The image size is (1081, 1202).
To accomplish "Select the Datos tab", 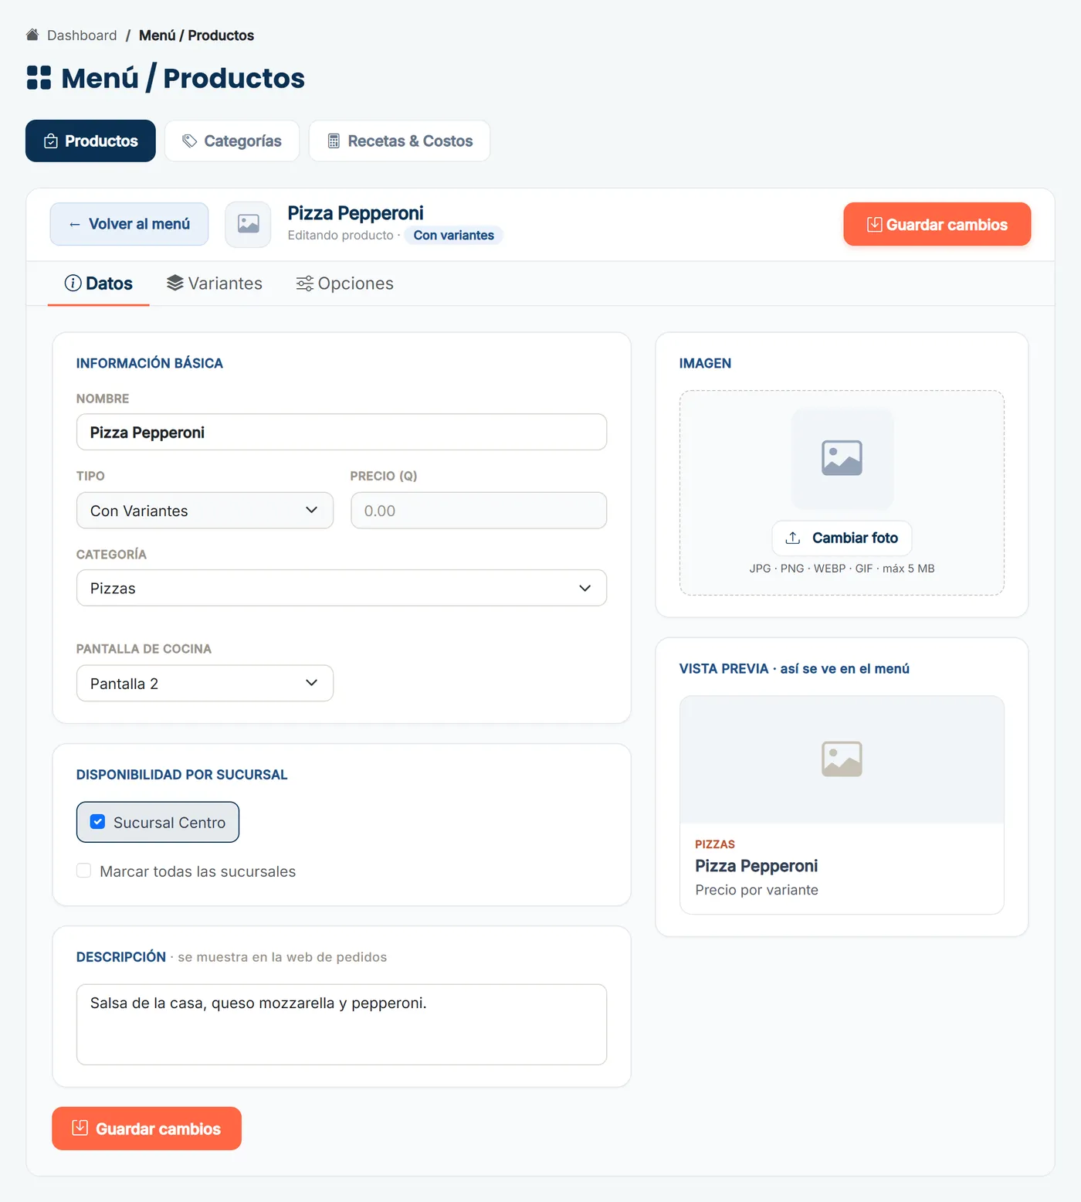I will [x=99, y=284].
